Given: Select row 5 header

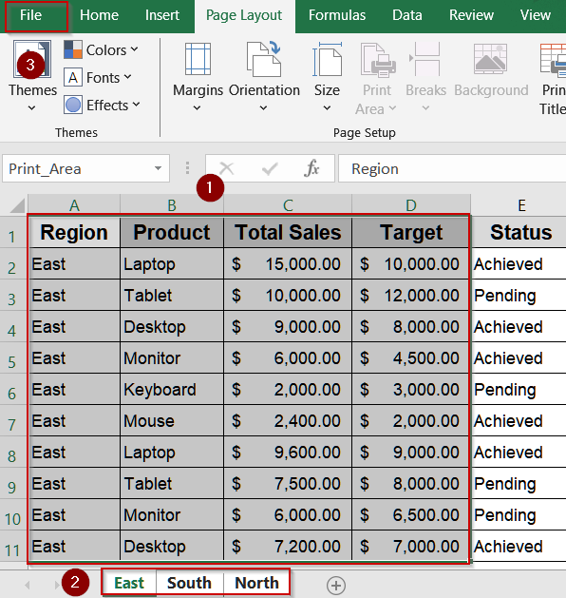Looking at the screenshot, I should 12,358.
